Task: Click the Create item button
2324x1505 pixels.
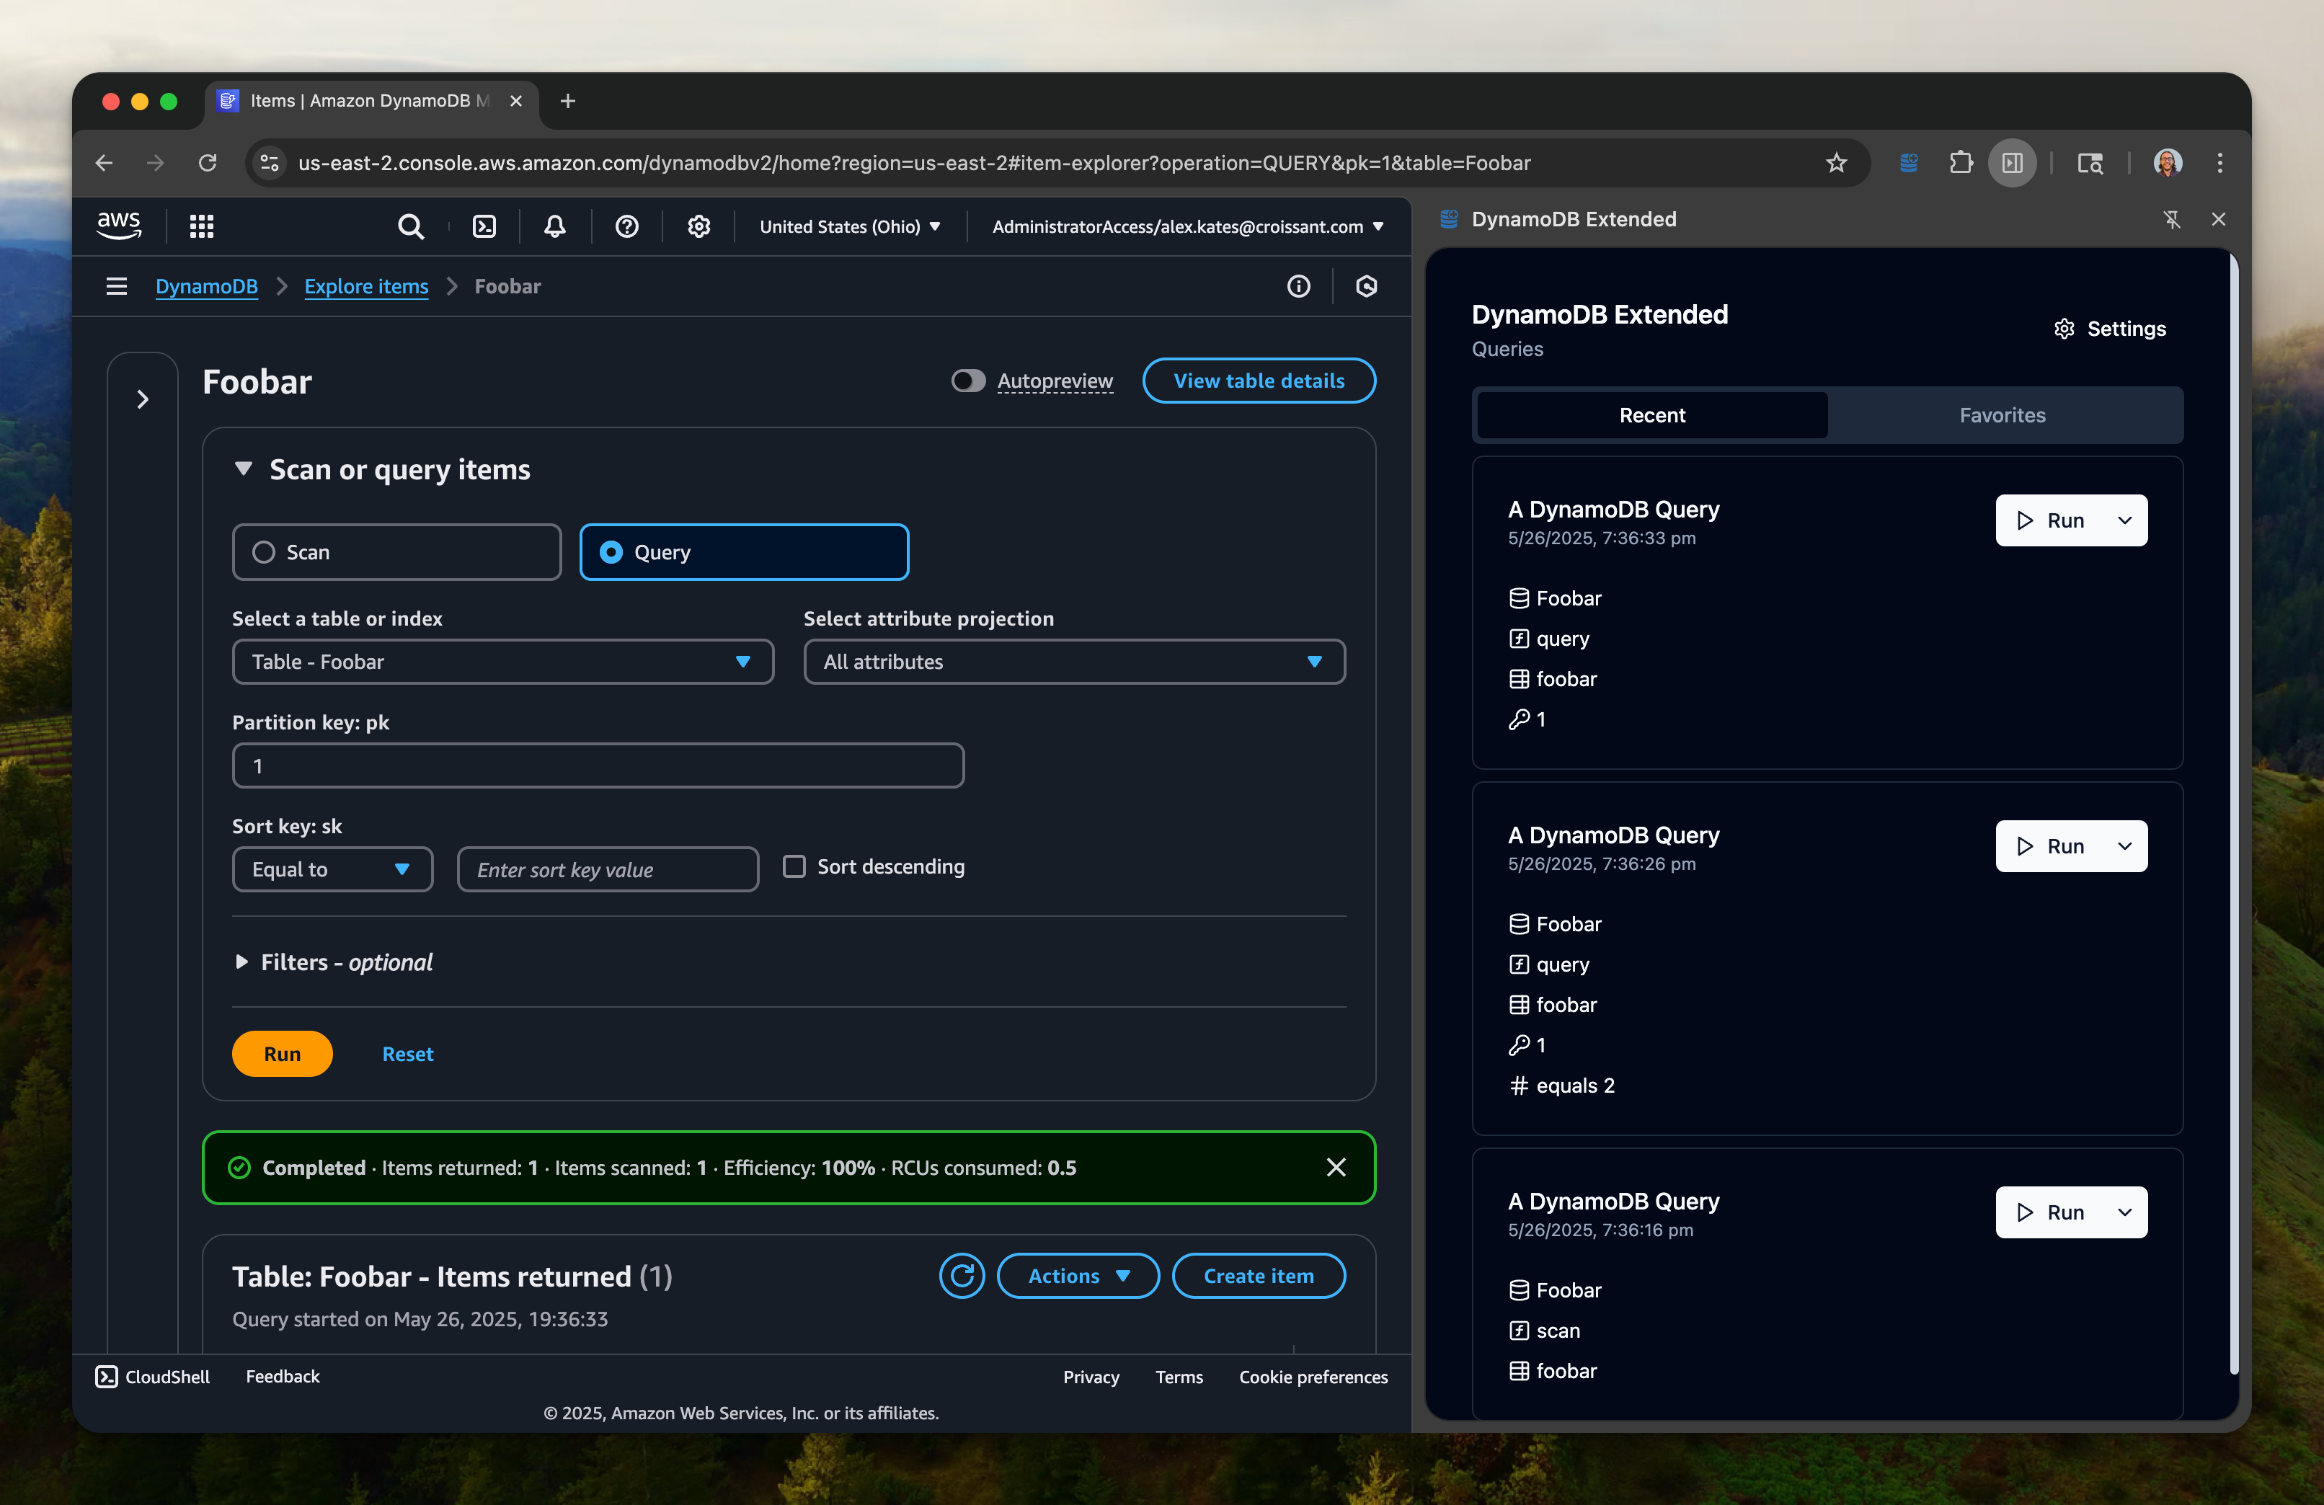Action: pos(1259,1276)
